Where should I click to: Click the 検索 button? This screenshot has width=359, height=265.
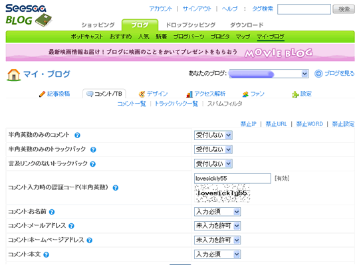coord(344,9)
